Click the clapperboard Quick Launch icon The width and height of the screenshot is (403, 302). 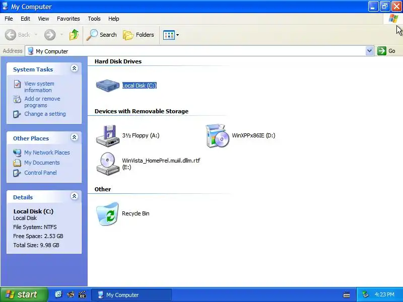[x=82, y=294]
